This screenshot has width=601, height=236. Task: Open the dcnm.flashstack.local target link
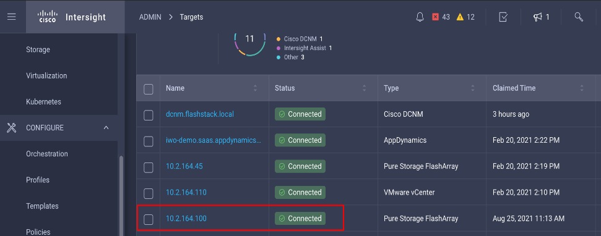(200, 114)
